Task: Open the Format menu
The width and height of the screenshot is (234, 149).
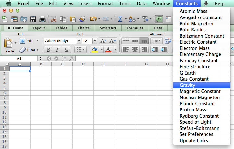Action: [105, 4]
